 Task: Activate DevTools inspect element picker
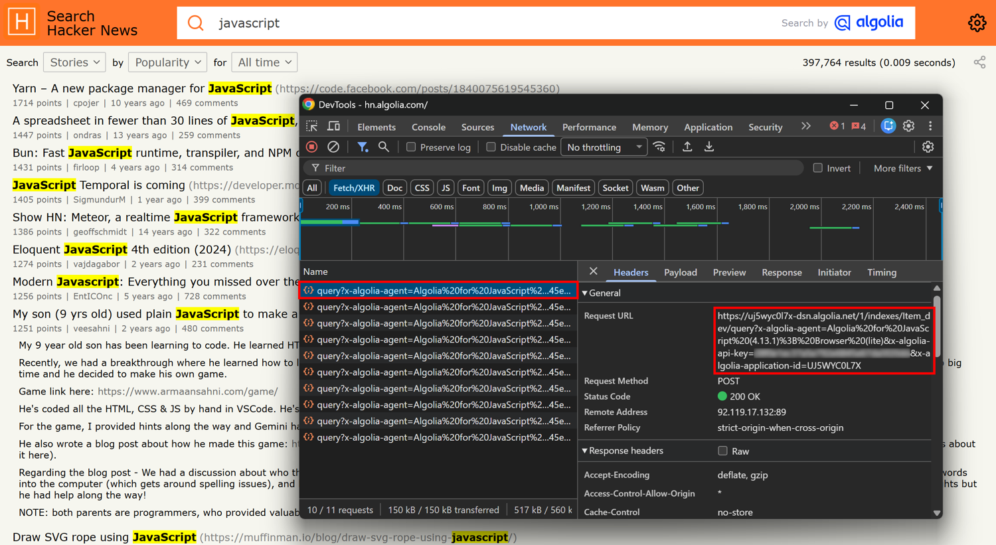pyautogui.click(x=312, y=127)
